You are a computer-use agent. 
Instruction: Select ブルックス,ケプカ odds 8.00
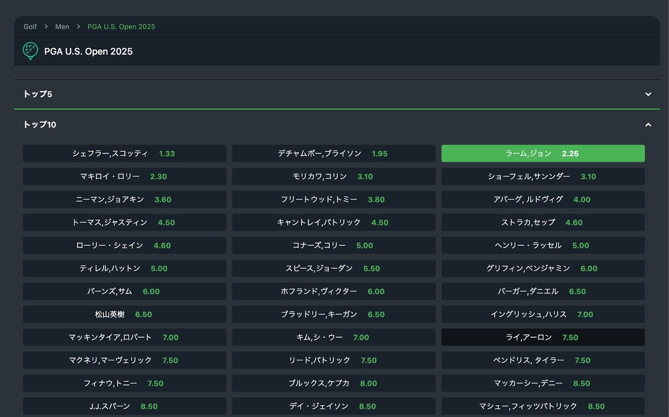pyautogui.click(x=334, y=384)
